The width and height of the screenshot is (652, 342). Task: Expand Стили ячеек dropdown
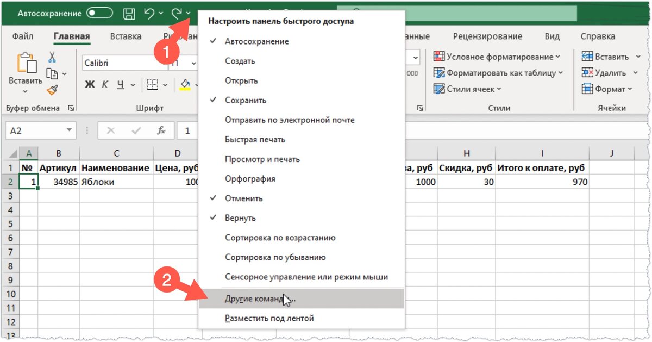499,89
